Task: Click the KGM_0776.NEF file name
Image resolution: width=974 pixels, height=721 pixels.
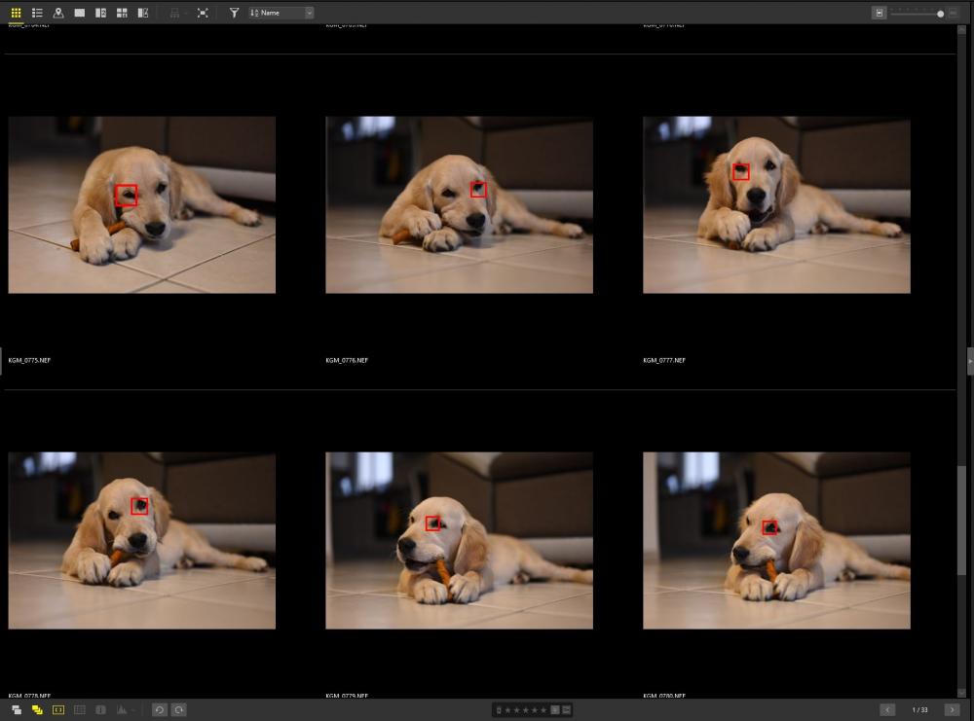Action: pos(347,360)
